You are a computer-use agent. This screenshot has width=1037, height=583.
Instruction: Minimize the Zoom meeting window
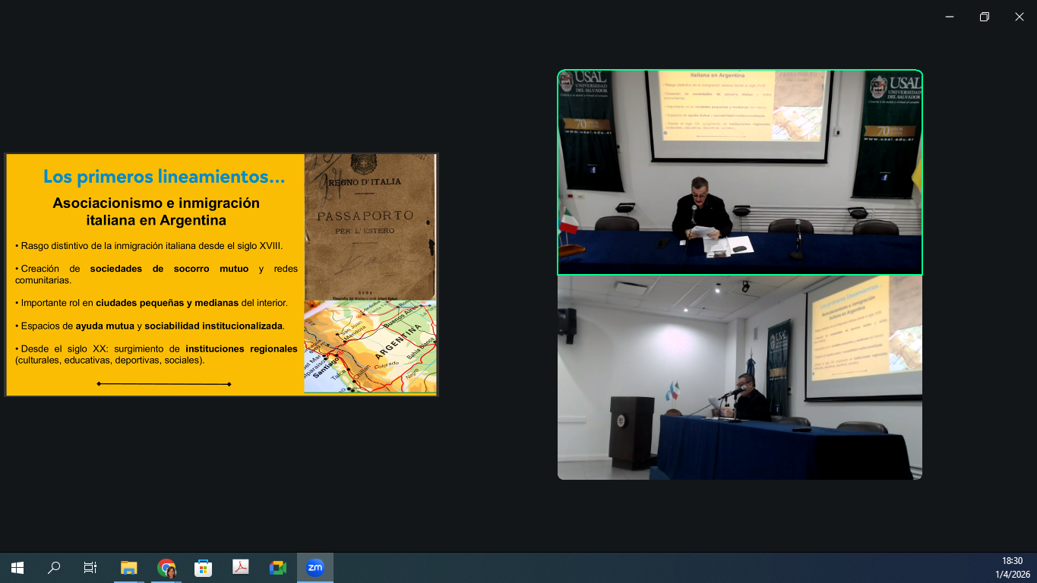[950, 17]
